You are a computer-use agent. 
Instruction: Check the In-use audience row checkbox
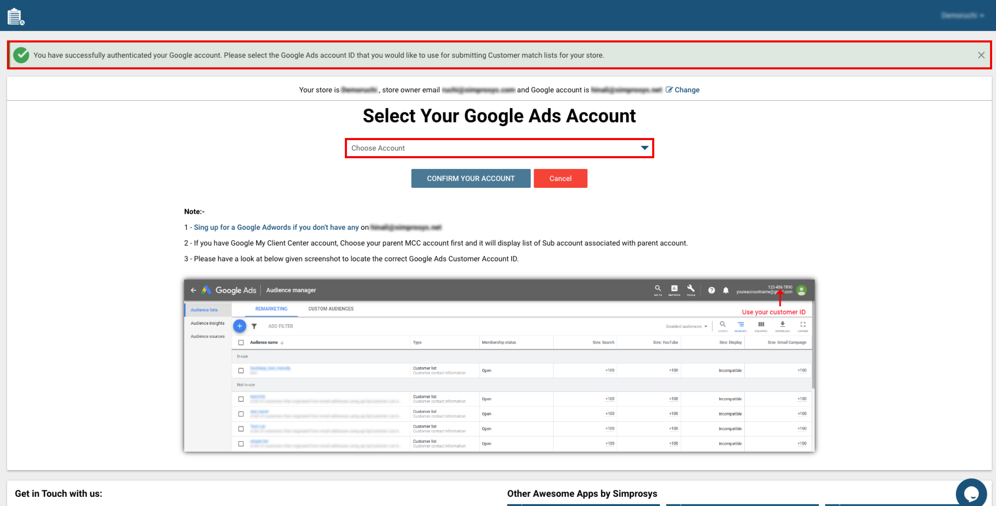tap(241, 370)
